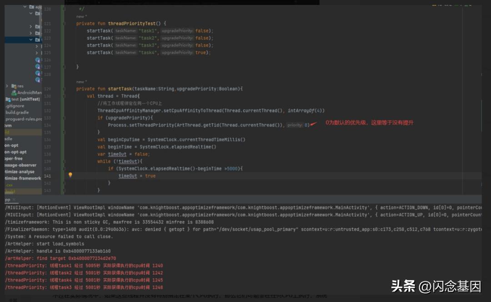491x302 pixels.
Task: Click the fold marker beside threadPriorityTest function
Action: point(65,24)
